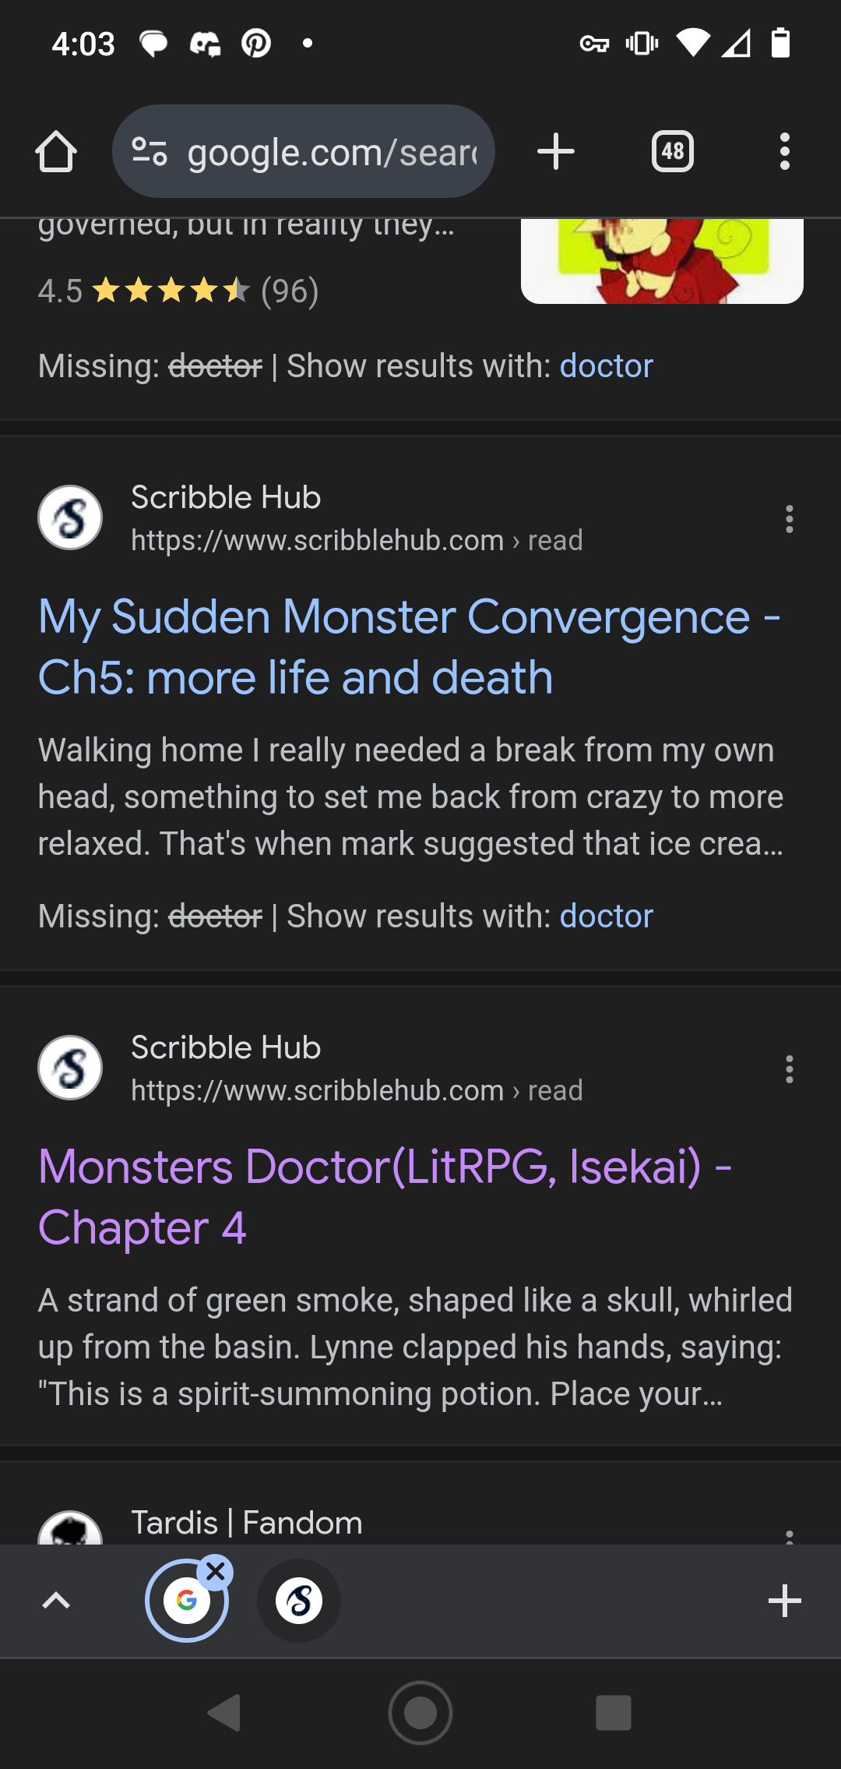The width and height of the screenshot is (841, 1769).
Task: Open Monsters Doctor(LitRPG, Isekai) Chapter 4 link
Action: tap(385, 1197)
